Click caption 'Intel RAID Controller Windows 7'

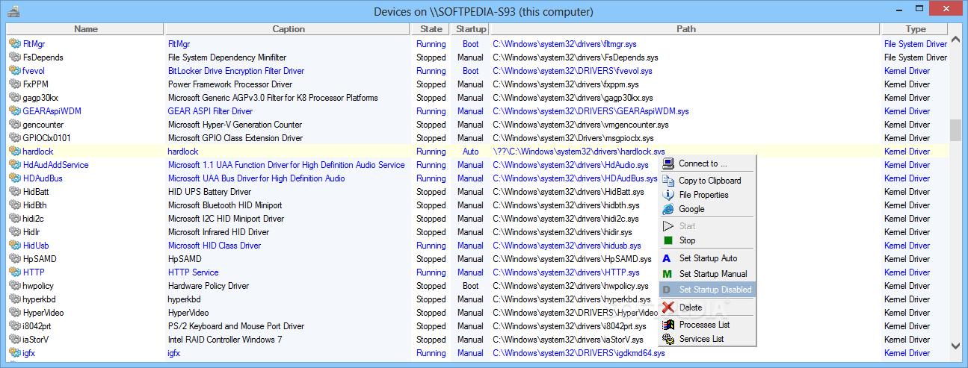click(225, 340)
